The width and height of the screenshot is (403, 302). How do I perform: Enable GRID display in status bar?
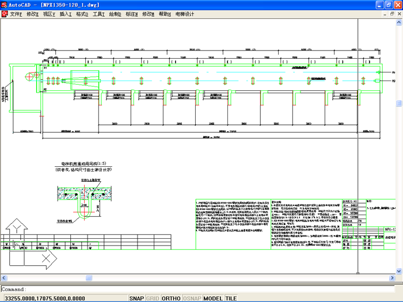(153, 299)
